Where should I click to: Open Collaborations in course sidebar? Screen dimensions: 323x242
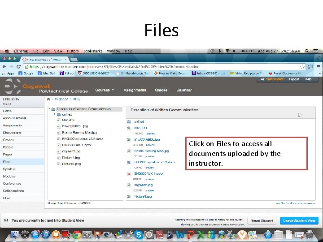[22, 191]
